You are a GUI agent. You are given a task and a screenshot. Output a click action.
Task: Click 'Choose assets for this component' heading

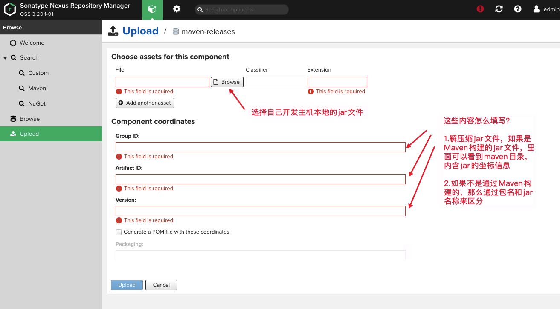click(170, 57)
